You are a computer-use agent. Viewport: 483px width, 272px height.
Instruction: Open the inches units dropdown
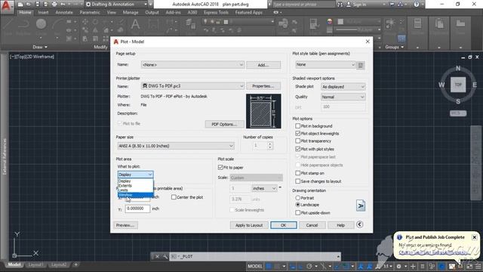click(x=264, y=188)
